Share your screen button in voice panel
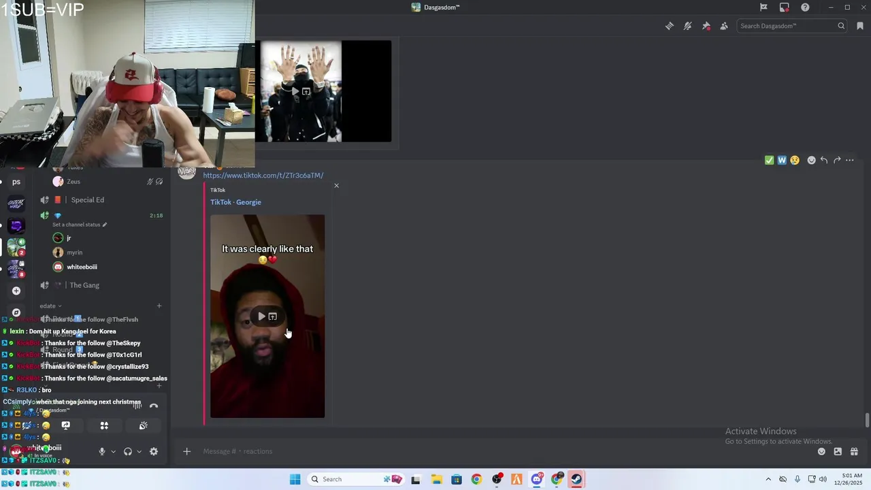 click(x=66, y=425)
